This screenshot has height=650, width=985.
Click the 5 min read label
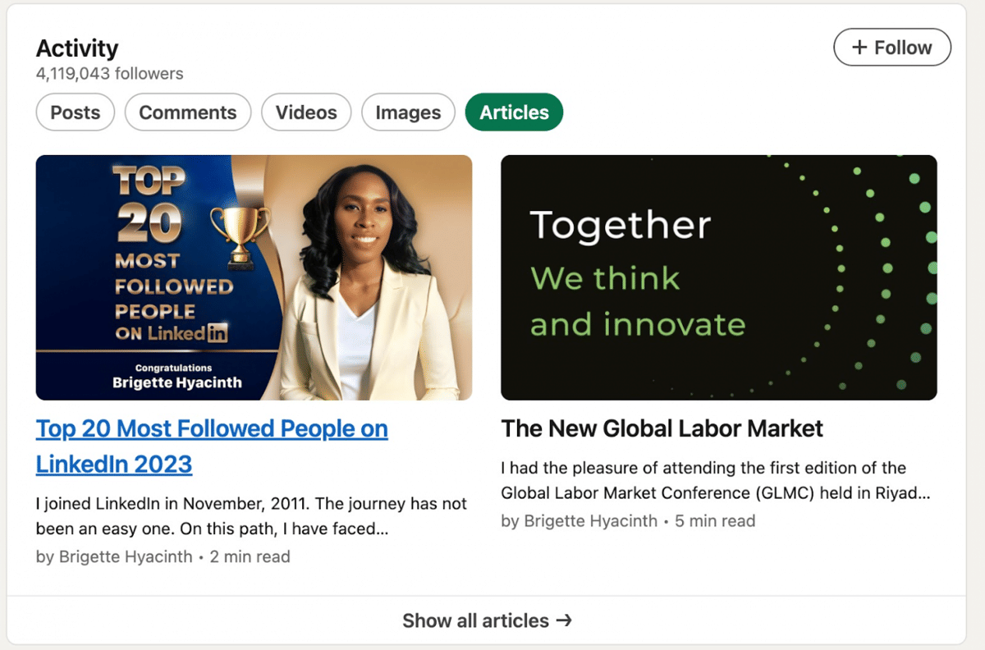click(715, 520)
